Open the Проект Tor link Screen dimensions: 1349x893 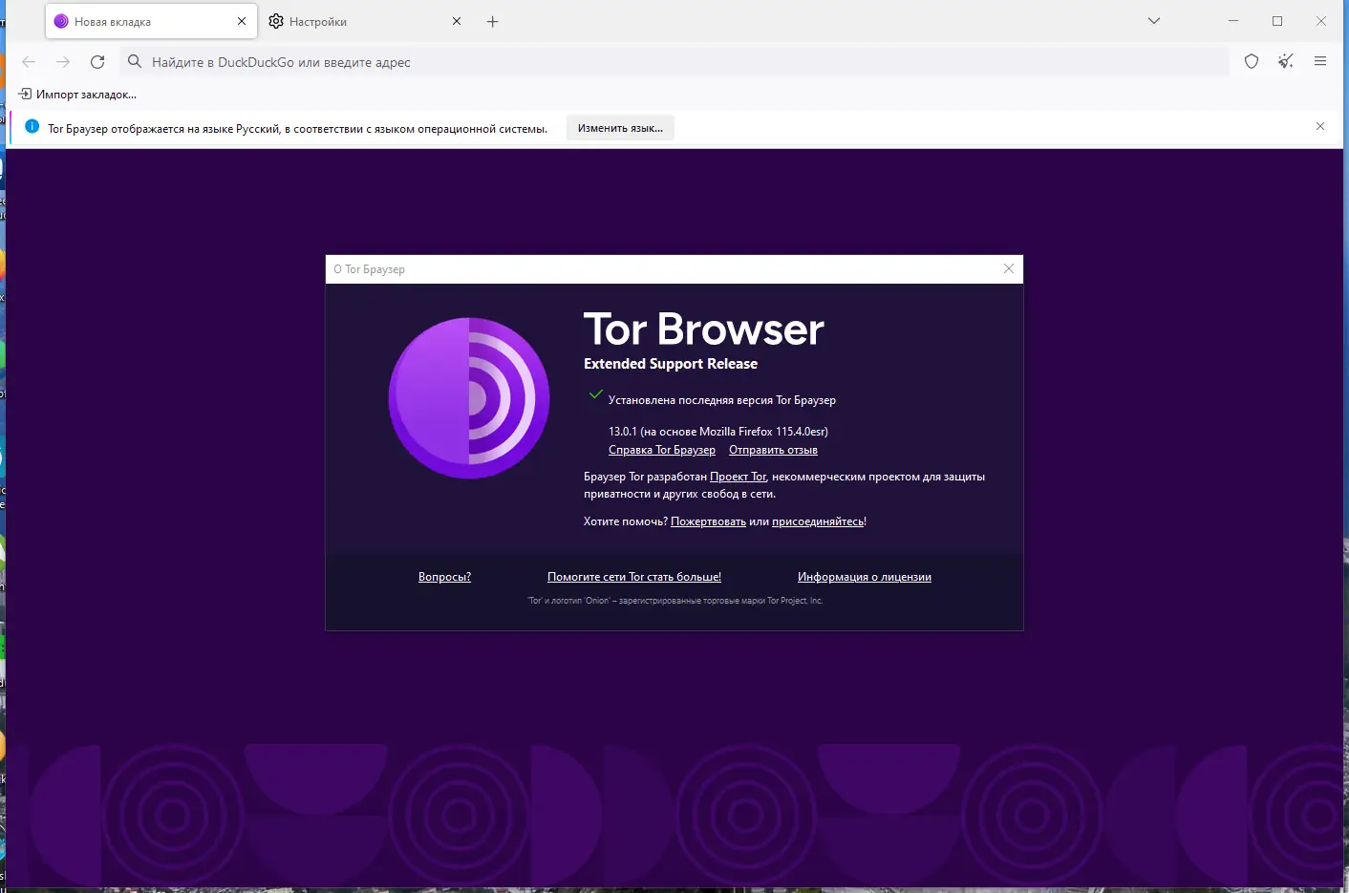pos(739,477)
